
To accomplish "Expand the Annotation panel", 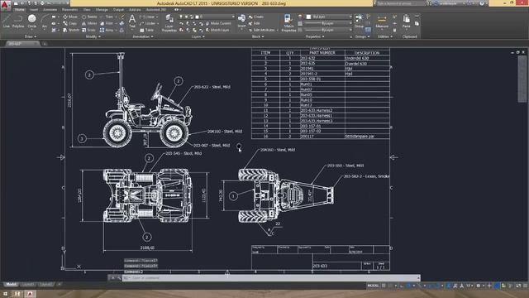I will (x=143, y=36).
